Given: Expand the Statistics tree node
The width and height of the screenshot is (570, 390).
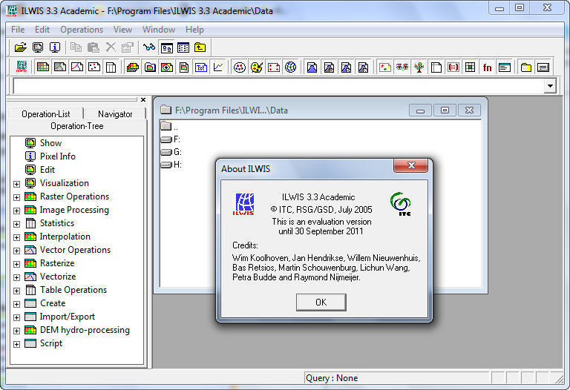Looking at the screenshot, I should tap(17, 224).
